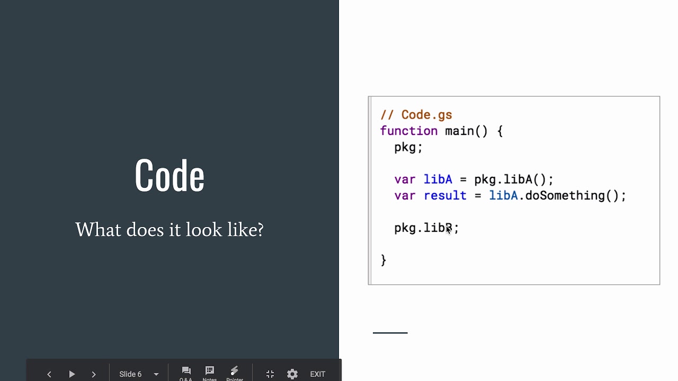Image resolution: width=678 pixels, height=381 pixels.
Task: Click 'What does it look like?' subtitle
Action: click(169, 230)
